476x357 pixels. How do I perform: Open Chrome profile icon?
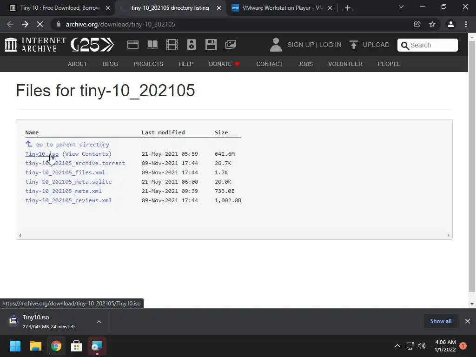click(451, 24)
